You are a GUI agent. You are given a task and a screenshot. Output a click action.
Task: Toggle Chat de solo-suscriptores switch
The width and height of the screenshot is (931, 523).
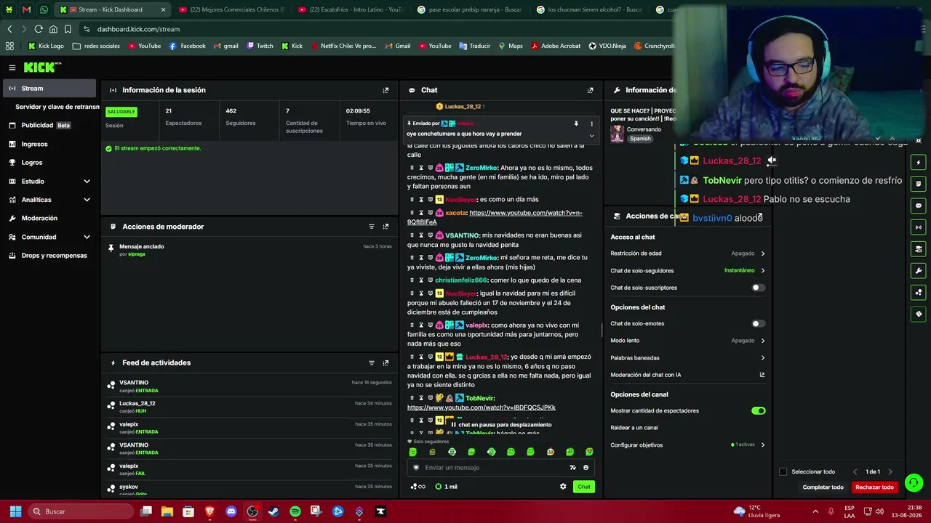point(758,288)
